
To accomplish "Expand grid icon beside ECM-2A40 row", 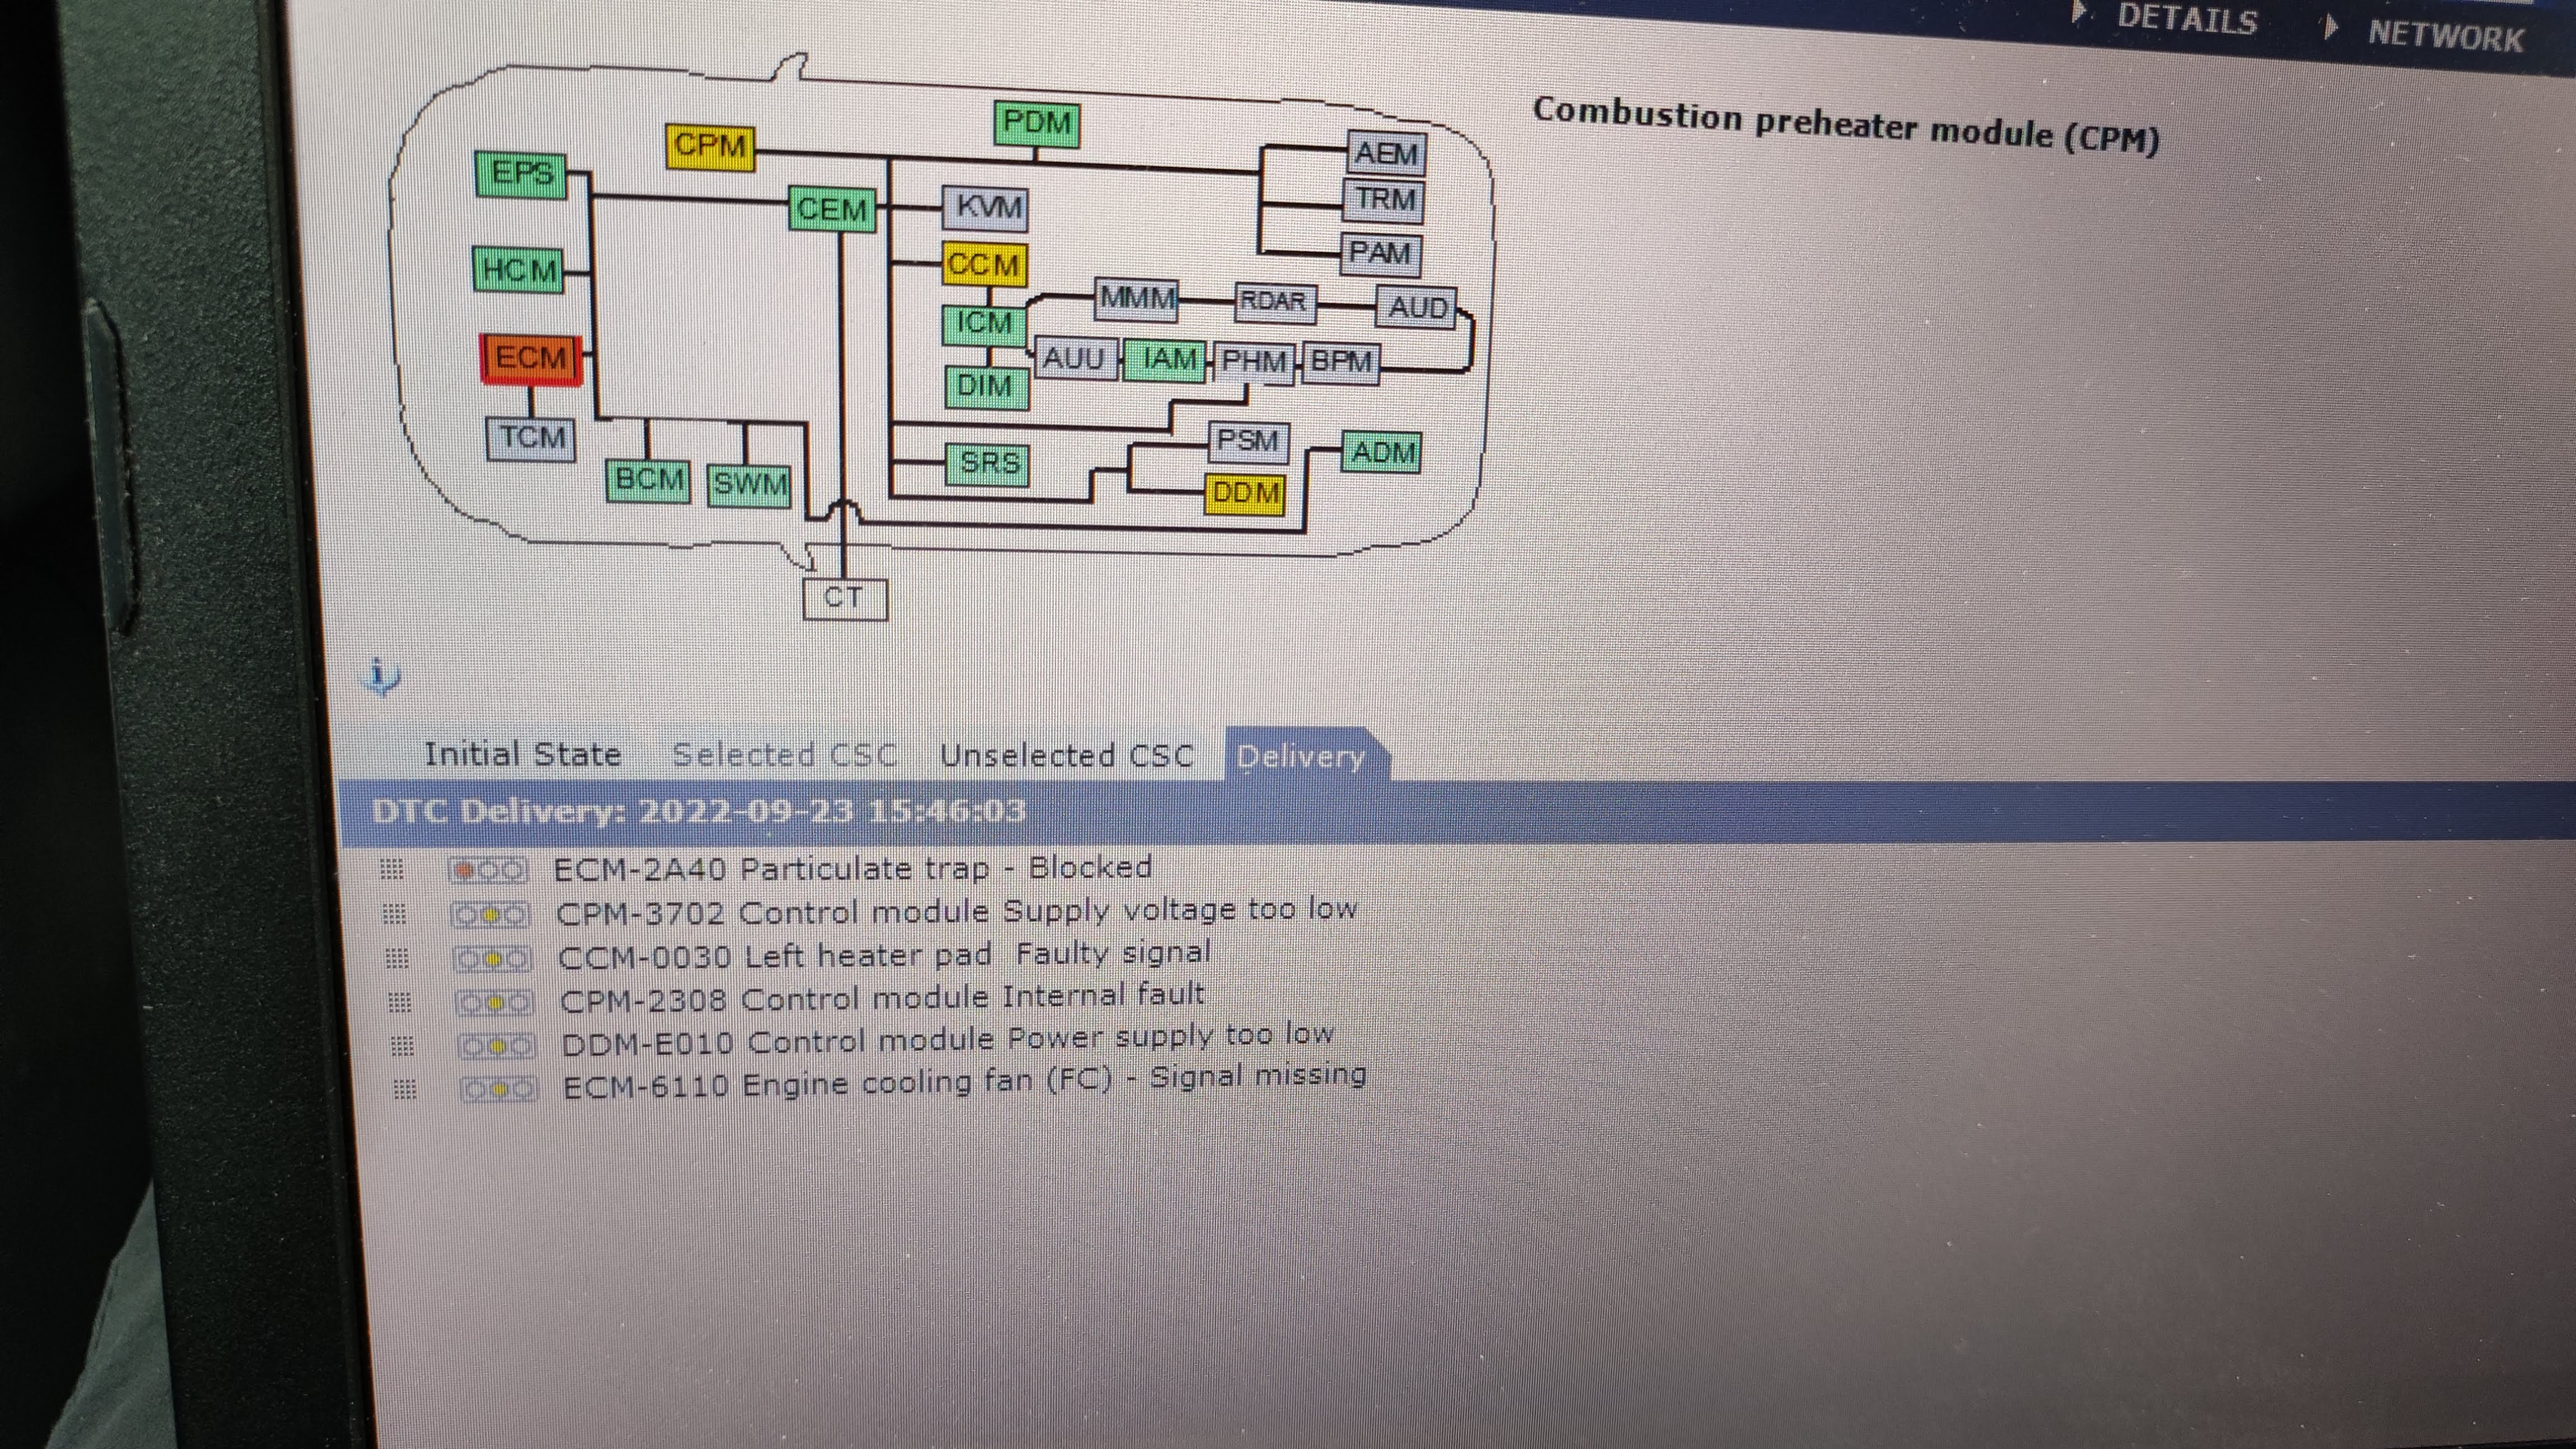I will (x=392, y=870).
